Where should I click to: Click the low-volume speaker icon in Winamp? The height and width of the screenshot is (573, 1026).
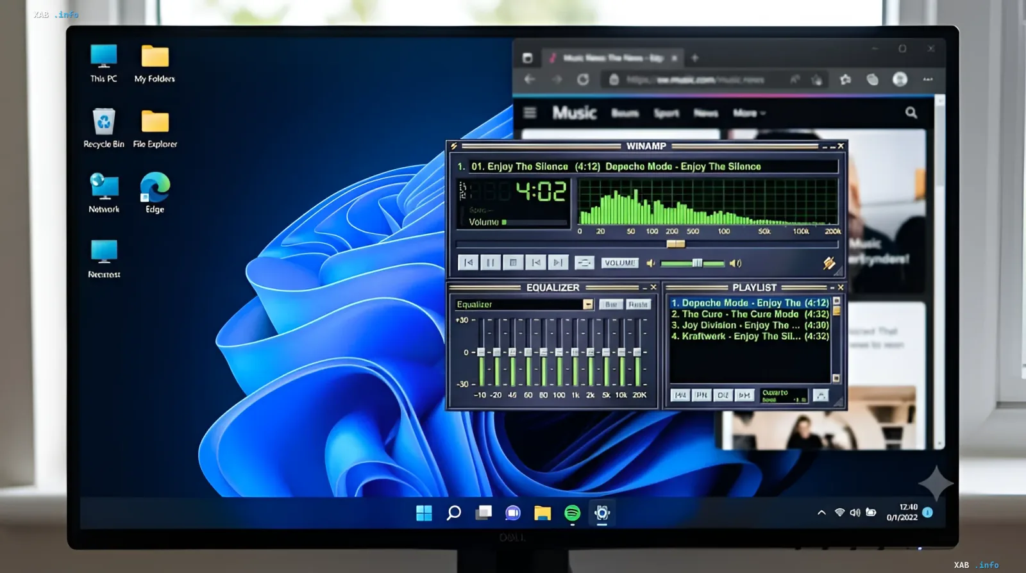(651, 263)
